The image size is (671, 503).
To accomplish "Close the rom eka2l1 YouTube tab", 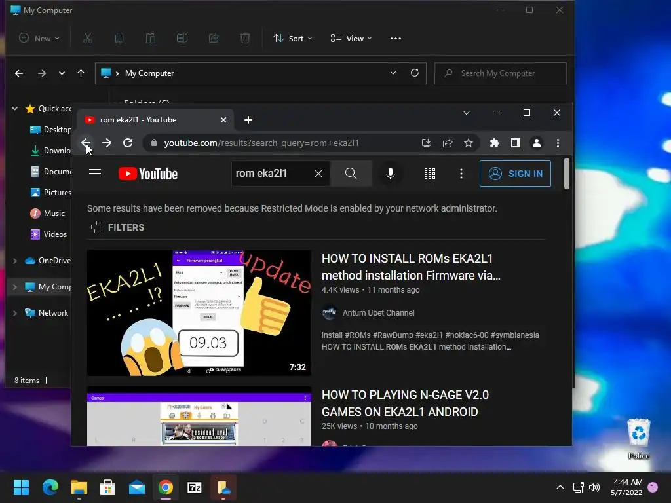I will [x=223, y=120].
